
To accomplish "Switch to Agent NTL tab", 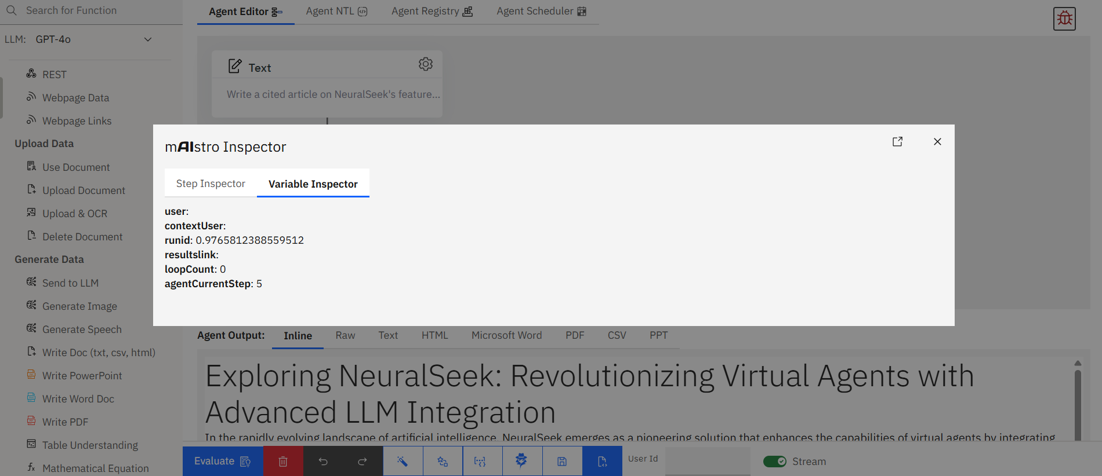I will click(x=336, y=12).
